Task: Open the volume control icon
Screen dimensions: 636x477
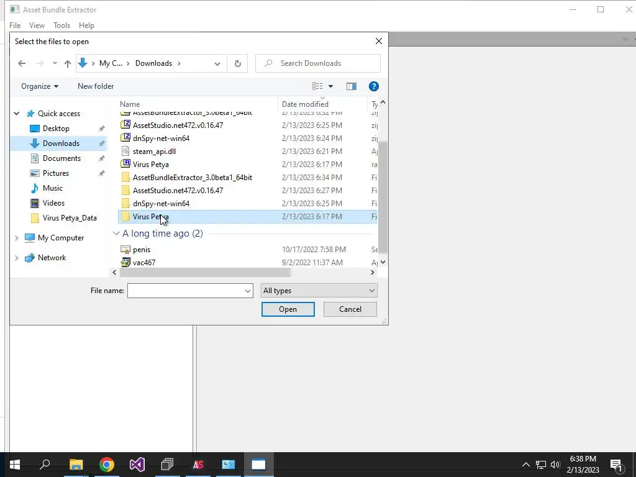Action: 555,465
